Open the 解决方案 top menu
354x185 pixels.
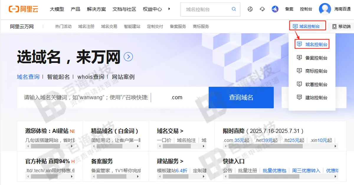coord(96,9)
